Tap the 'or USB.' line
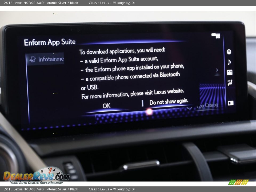The height and width of the screenshot is (192, 256). coord(90,88)
